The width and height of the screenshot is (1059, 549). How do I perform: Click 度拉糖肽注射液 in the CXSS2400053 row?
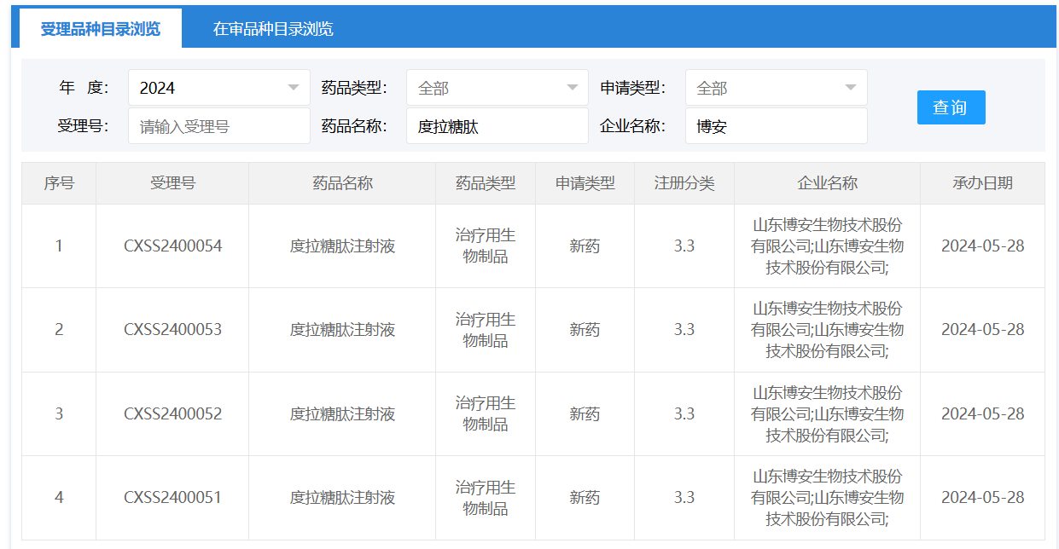tap(342, 330)
